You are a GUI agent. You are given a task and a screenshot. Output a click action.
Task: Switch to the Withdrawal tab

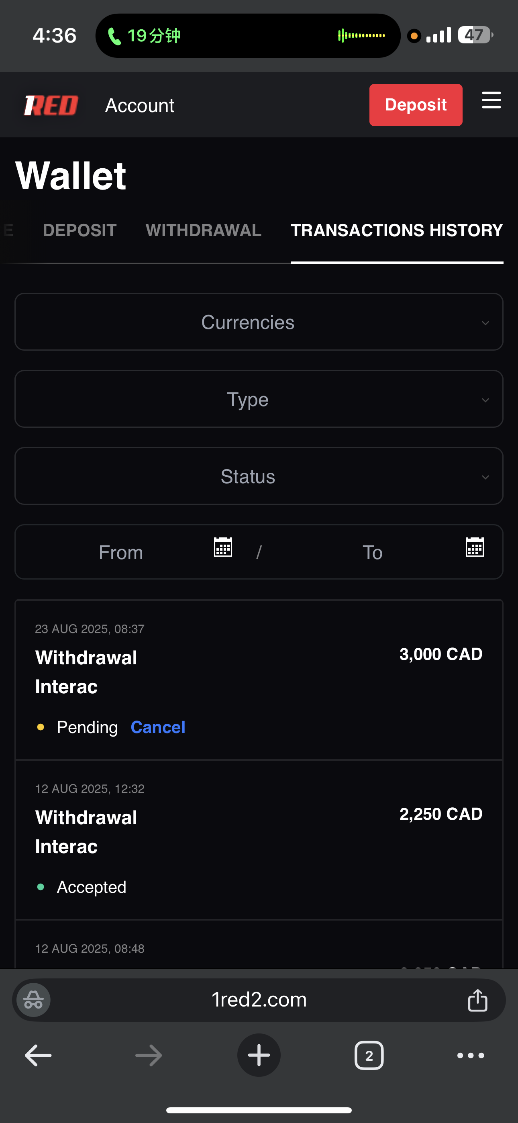point(204,230)
